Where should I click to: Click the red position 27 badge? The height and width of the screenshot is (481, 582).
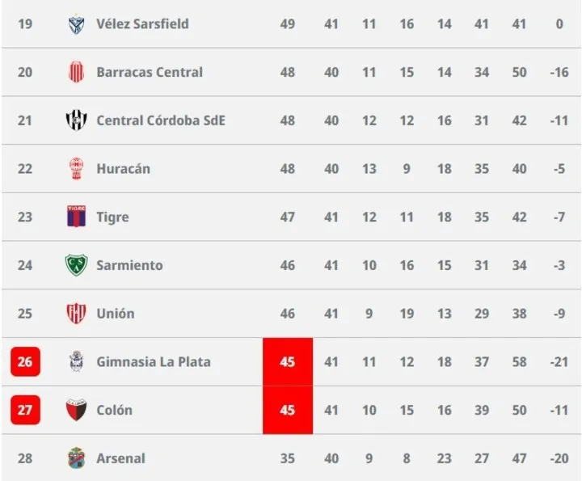(25, 410)
